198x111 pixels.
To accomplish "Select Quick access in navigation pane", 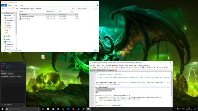I will 9,13.
